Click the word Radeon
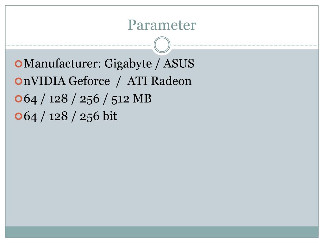The height and width of the screenshot is (243, 324). (171, 81)
